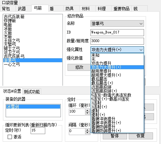The image size is (161, 144).
Task: Open the 防具 tab
Action: coord(72,9)
